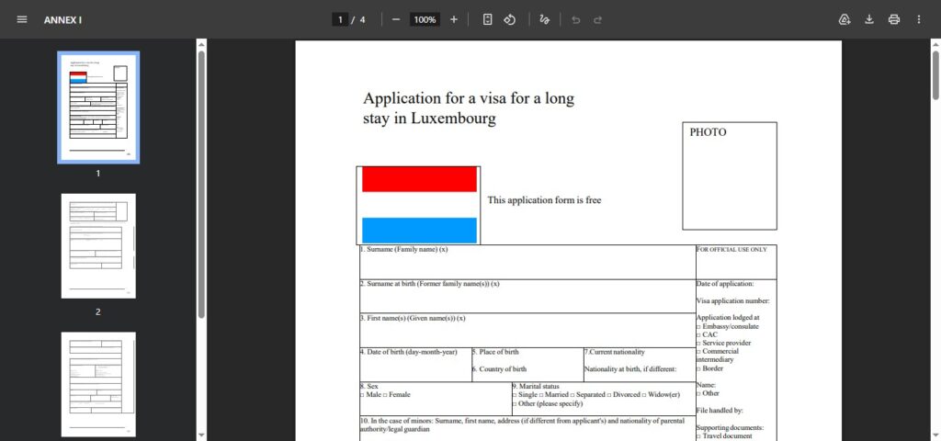Click the Redo arrow in the toolbar
Viewport: 941px width, 441px height.
point(598,19)
